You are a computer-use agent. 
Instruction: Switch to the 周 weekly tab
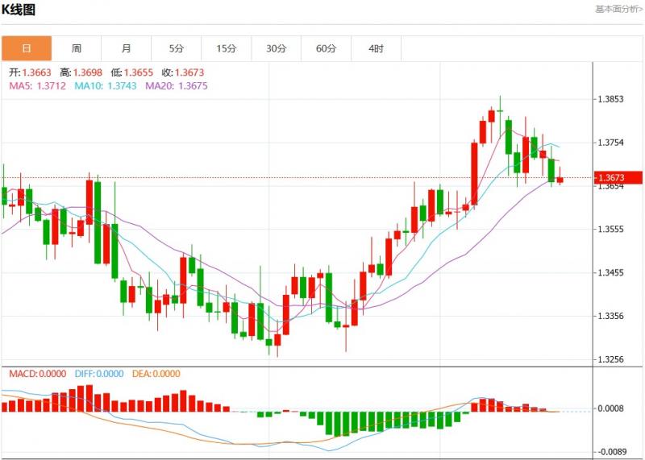tap(76, 48)
